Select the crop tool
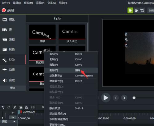This screenshot has width=154, height=126. [x=142, y=11]
